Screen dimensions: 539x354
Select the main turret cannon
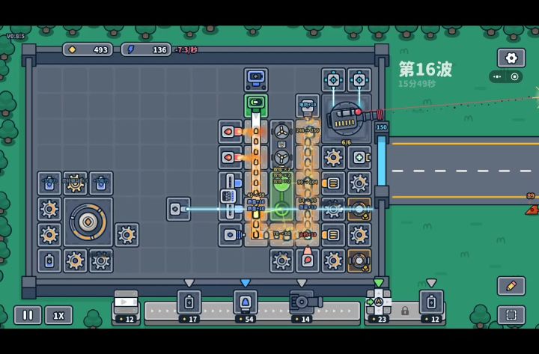click(x=347, y=118)
